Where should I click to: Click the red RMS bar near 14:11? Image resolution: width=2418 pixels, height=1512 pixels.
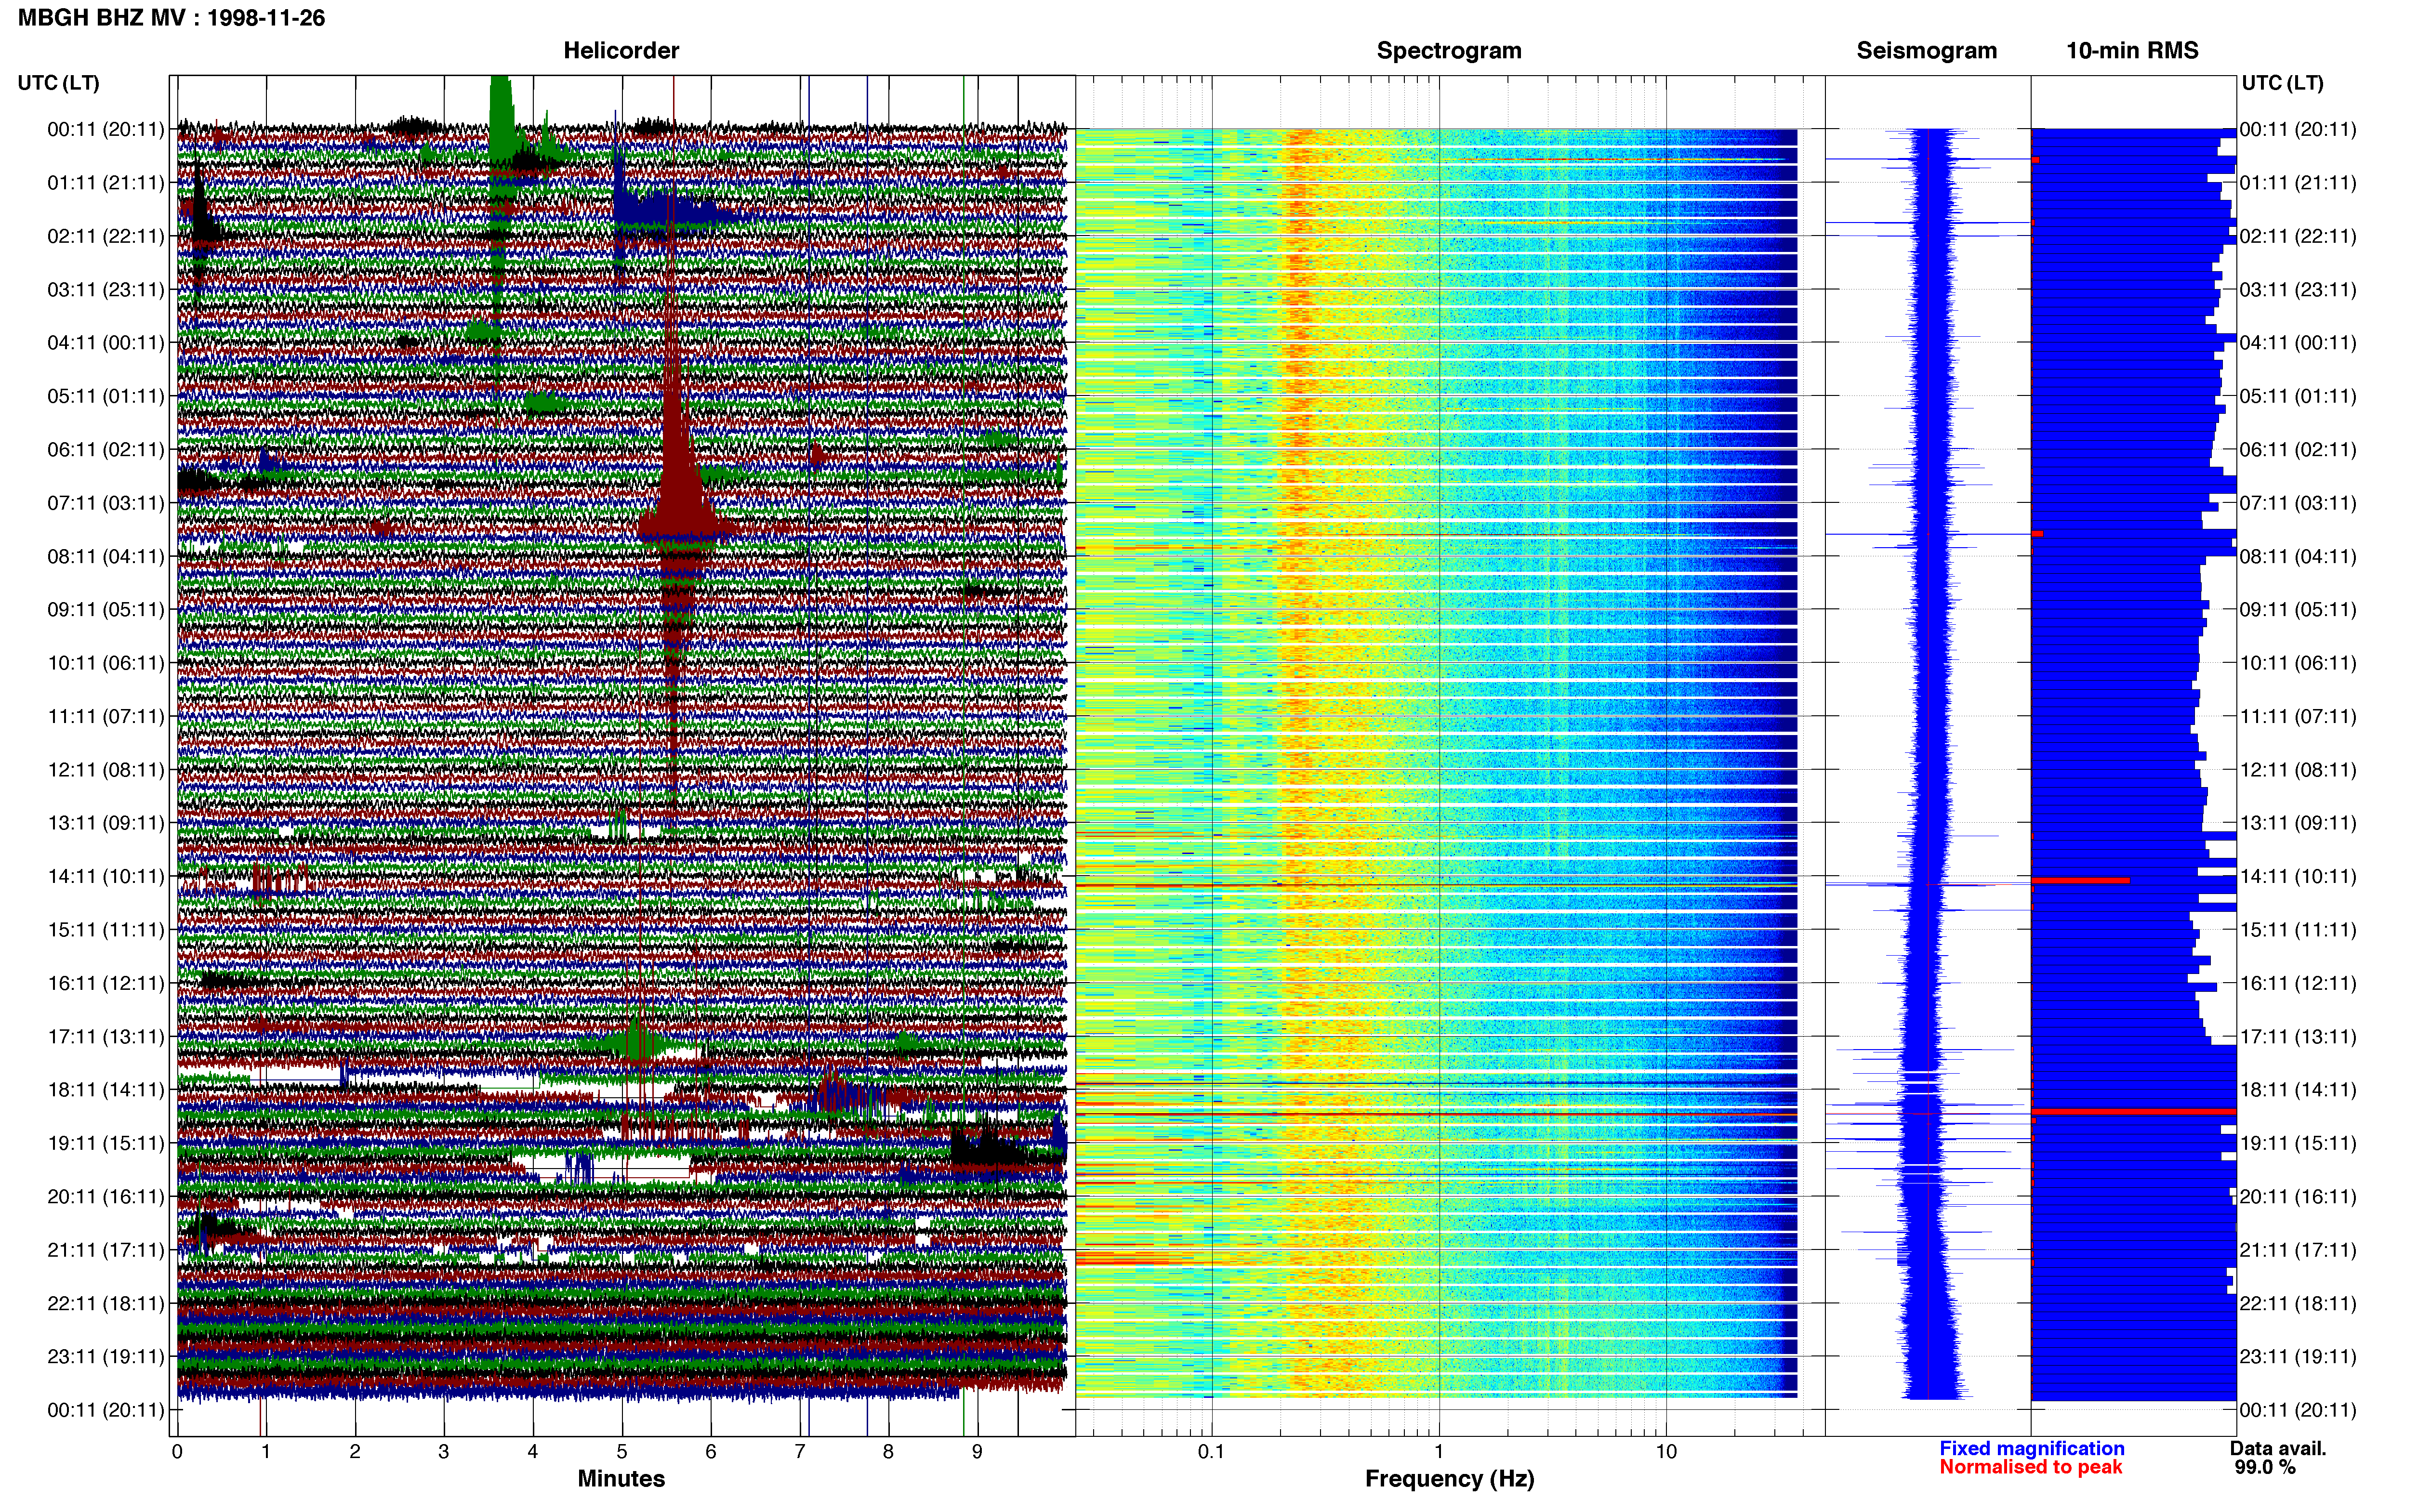click(x=2080, y=880)
